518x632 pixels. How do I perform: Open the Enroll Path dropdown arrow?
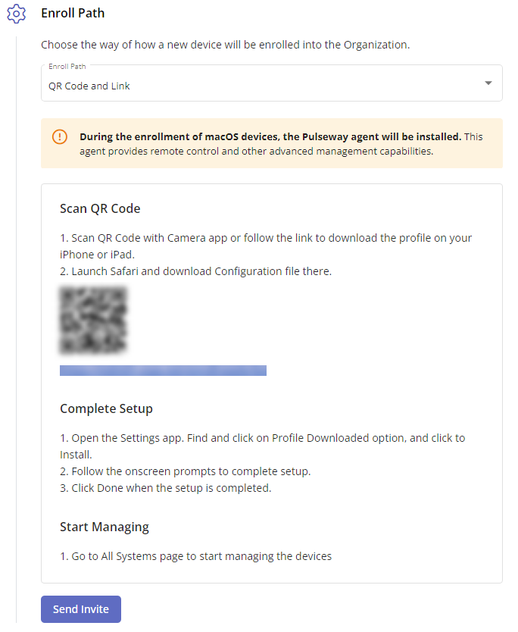(x=488, y=83)
